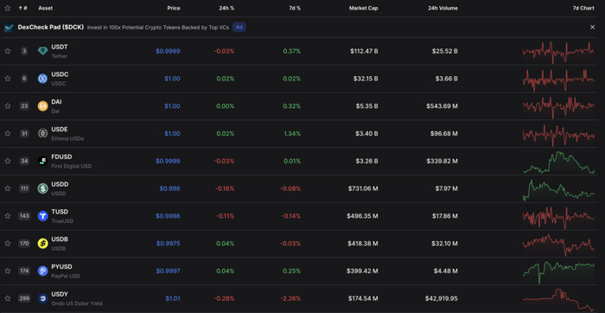Click the First Digital USD logo
Image resolution: width=605 pixels, height=313 pixels.
42,161
